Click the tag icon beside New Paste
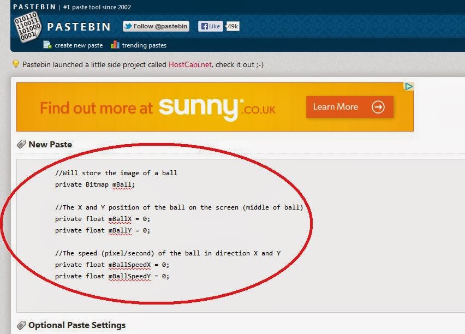Image resolution: width=465 pixels, height=334 pixels. [x=21, y=144]
